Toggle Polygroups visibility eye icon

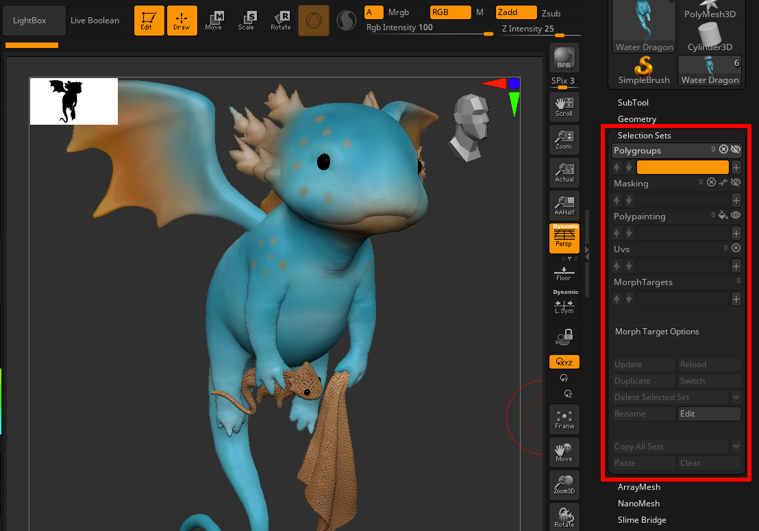pyautogui.click(x=736, y=149)
